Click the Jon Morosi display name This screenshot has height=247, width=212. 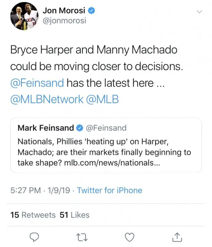[x=64, y=10]
